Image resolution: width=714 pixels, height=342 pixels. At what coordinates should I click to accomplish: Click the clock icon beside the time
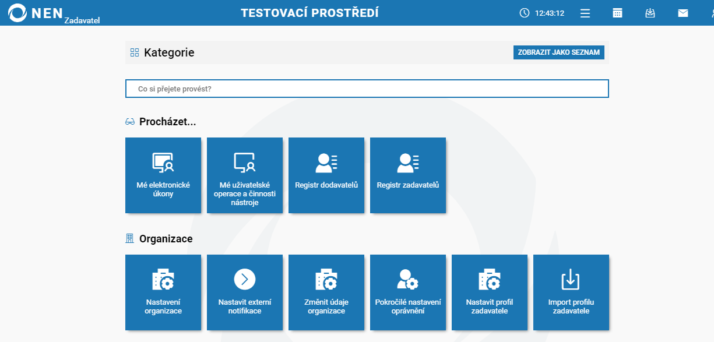[525, 13]
